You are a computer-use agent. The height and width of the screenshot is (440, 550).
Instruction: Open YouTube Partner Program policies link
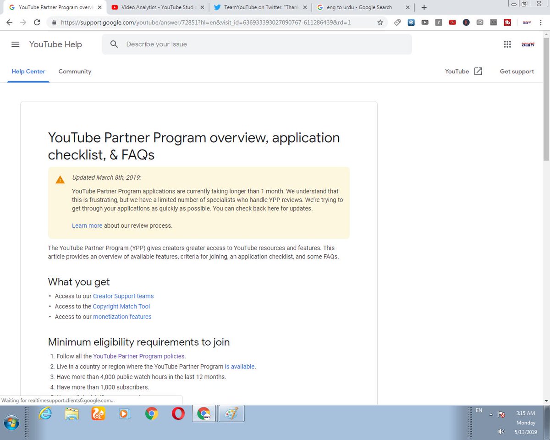[x=139, y=356]
